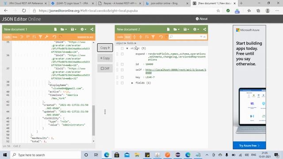
Task: Open Mail app from taskbar
Action: [127, 155]
